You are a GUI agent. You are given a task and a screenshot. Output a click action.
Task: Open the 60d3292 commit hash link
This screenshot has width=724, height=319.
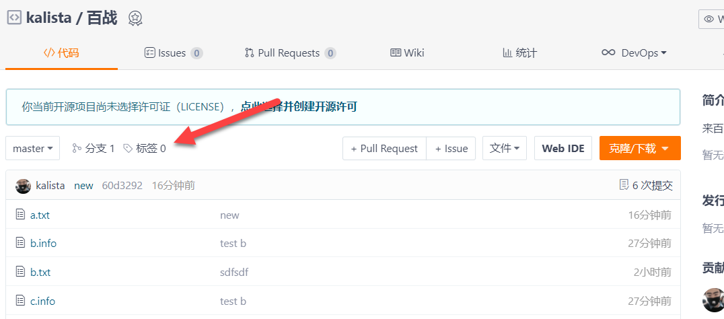[122, 186]
